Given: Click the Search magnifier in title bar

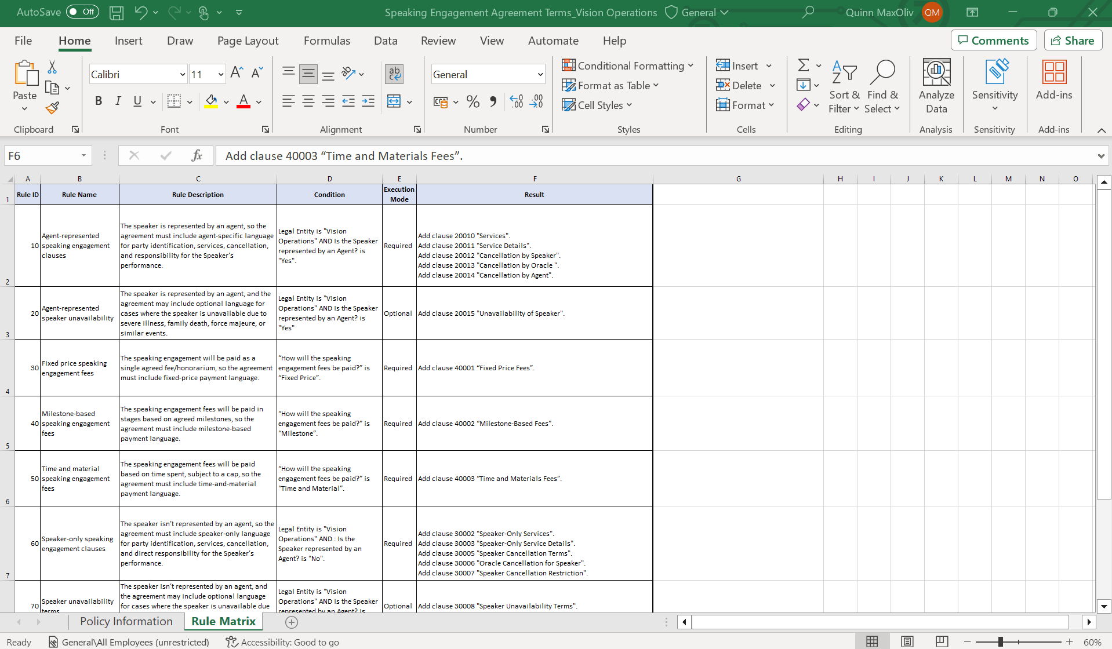Looking at the screenshot, I should [x=808, y=12].
